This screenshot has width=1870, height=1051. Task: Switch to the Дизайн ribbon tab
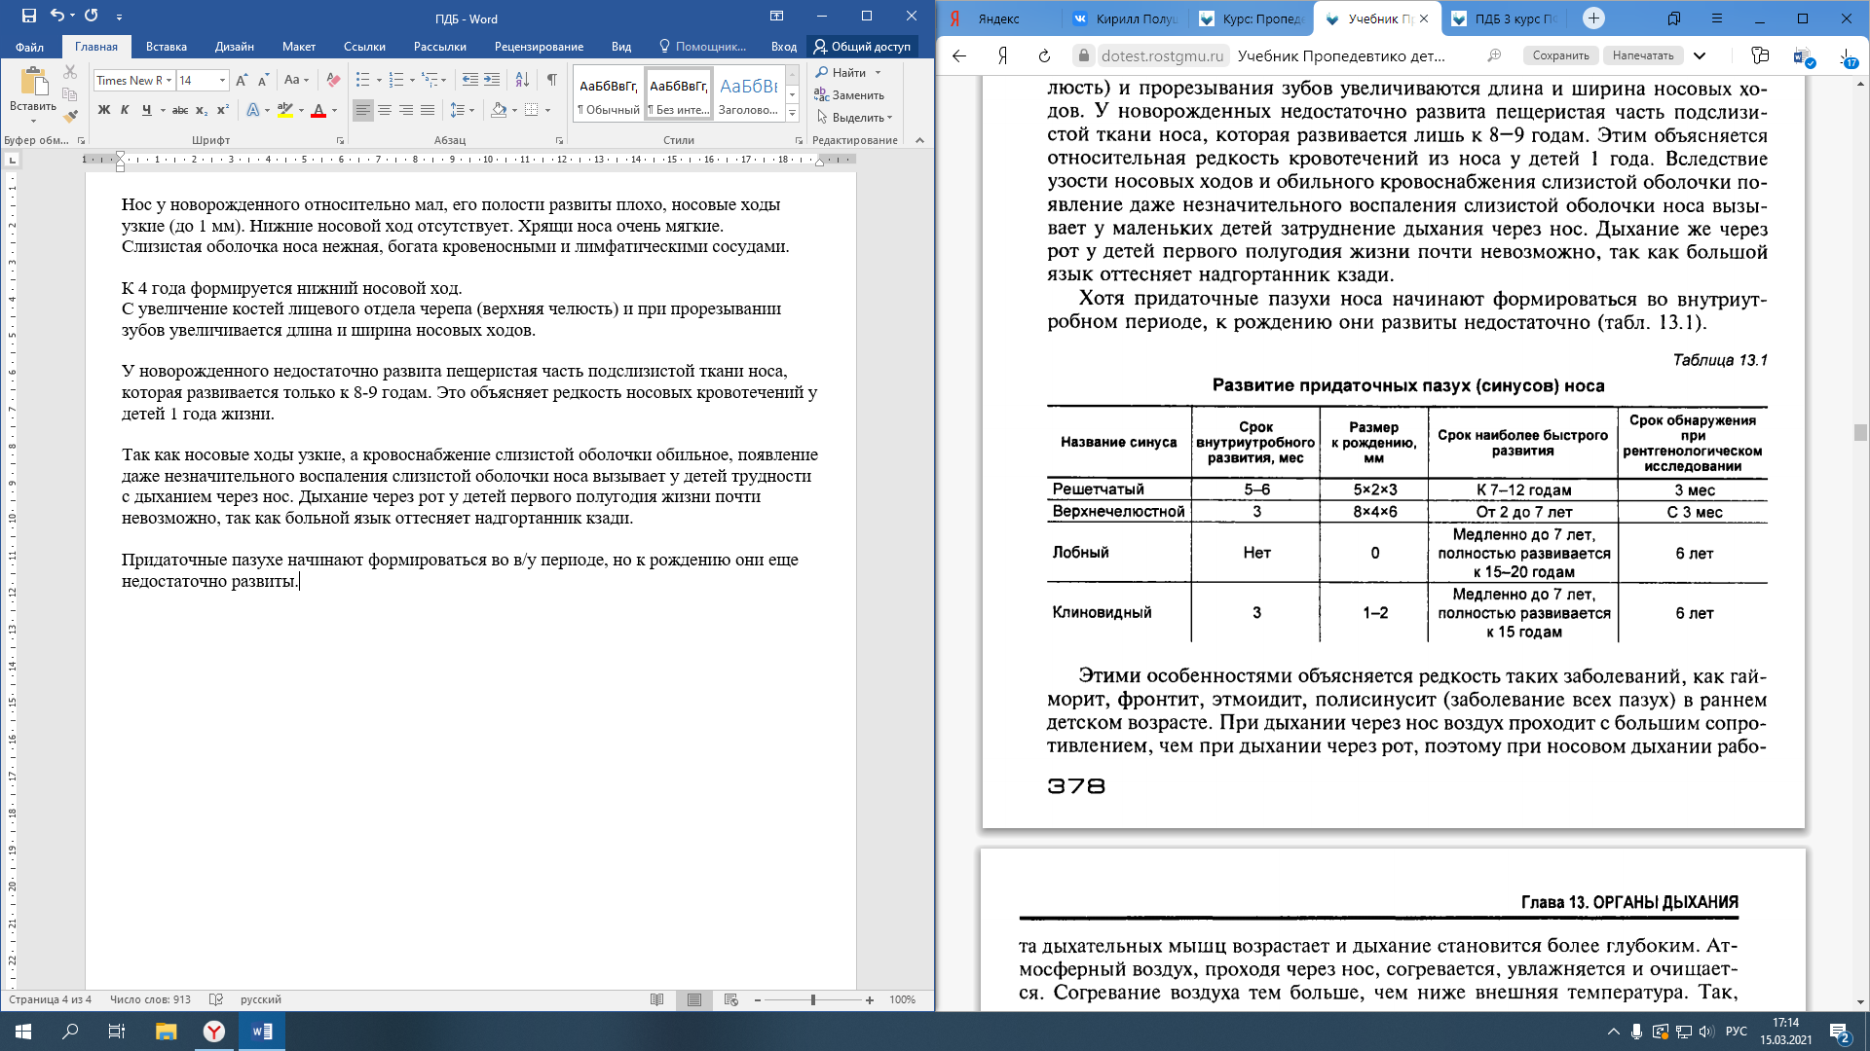[x=235, y=46]
